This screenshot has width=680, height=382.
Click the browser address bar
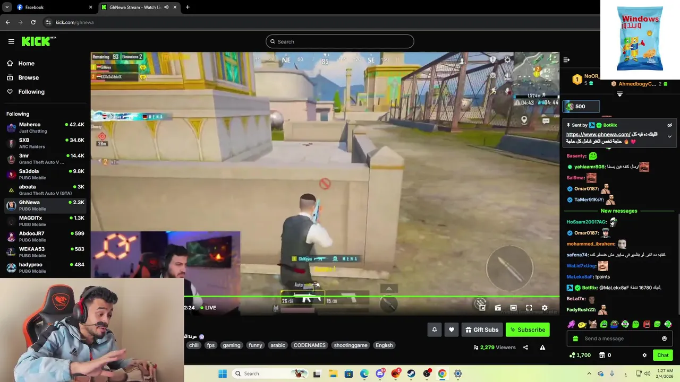click(319, 22)
